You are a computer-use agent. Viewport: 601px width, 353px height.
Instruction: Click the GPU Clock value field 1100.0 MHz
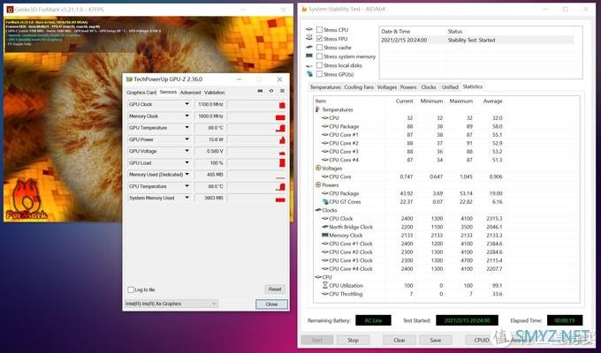point(210,104)
